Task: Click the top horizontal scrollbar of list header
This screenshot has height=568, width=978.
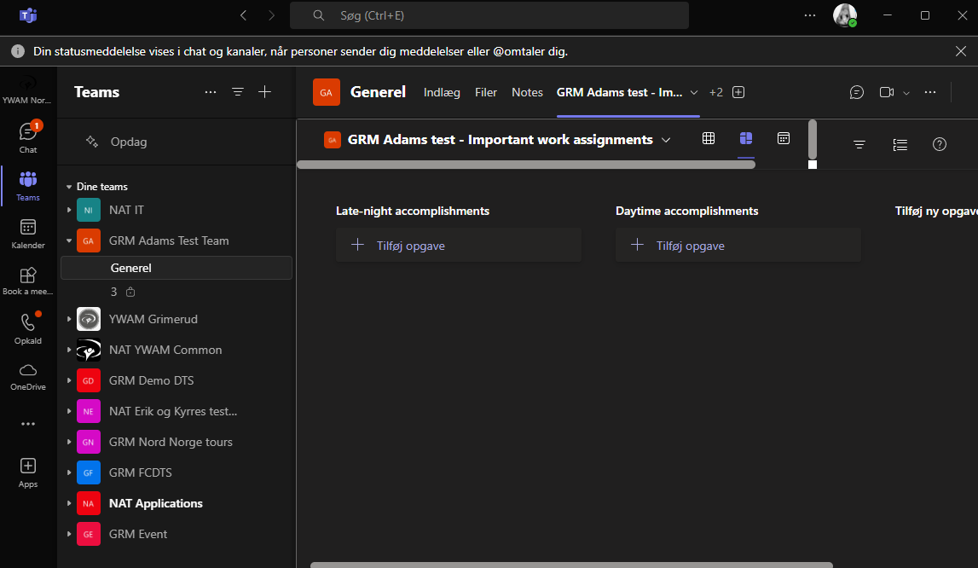Action: 526,165
